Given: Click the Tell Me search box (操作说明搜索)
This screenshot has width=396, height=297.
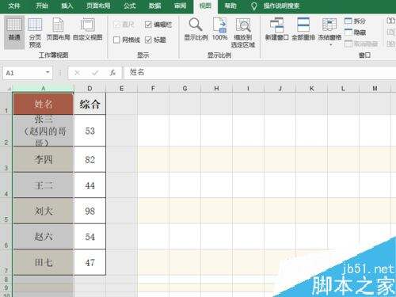Looking at the screenshot, I should pos(281,6).
